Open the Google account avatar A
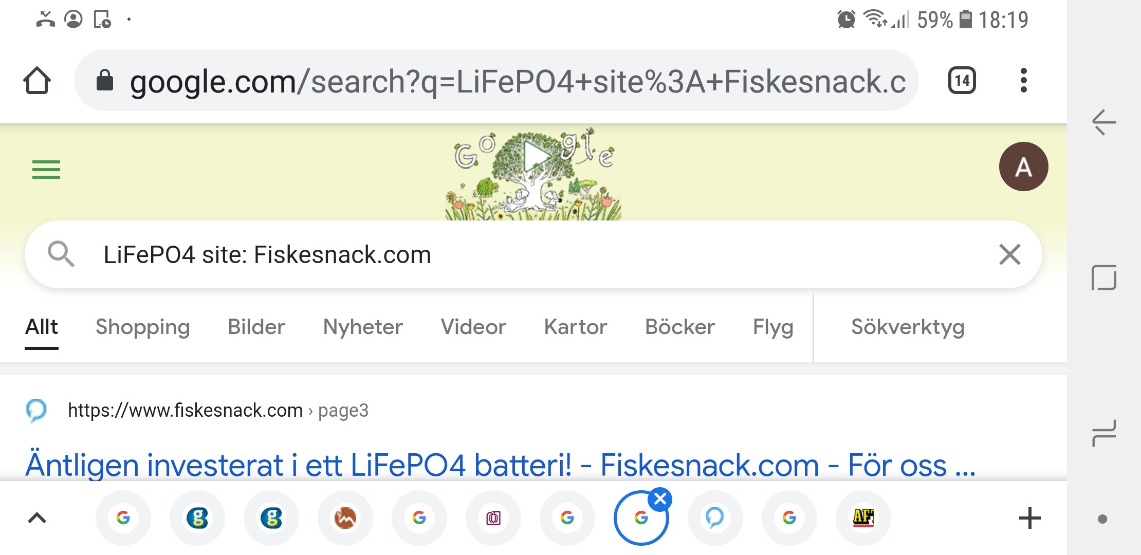 pyautogui.click(x=1023, y=167)
